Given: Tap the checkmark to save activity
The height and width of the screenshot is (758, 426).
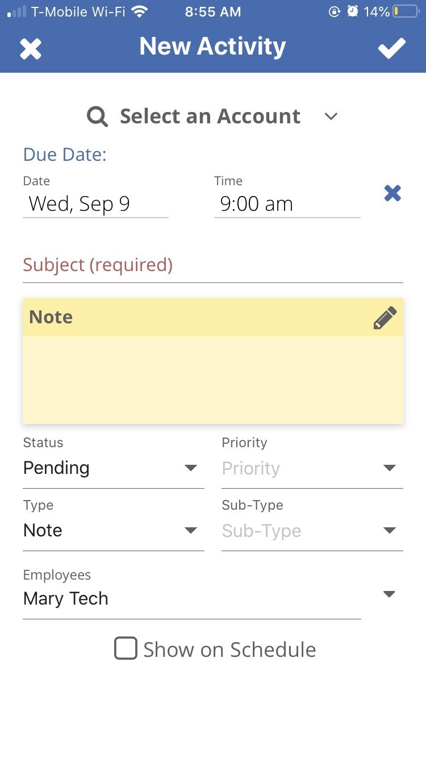Looking at the screenshot, I should pyautogui.click(x=392, y=49).
